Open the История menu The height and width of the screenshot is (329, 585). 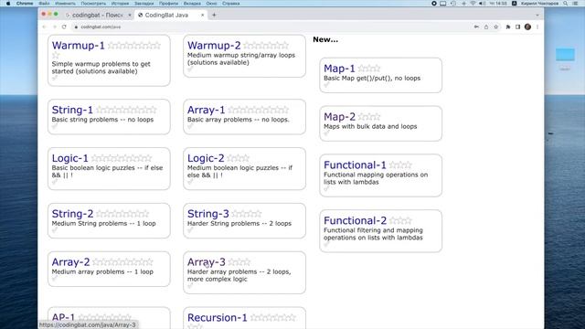(120, 4)
